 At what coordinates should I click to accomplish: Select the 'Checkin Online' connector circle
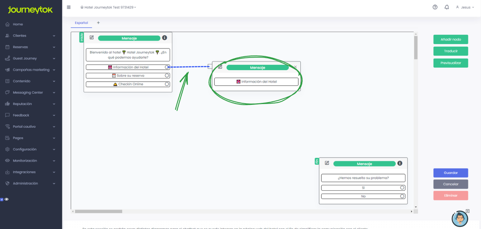(167, 84)
